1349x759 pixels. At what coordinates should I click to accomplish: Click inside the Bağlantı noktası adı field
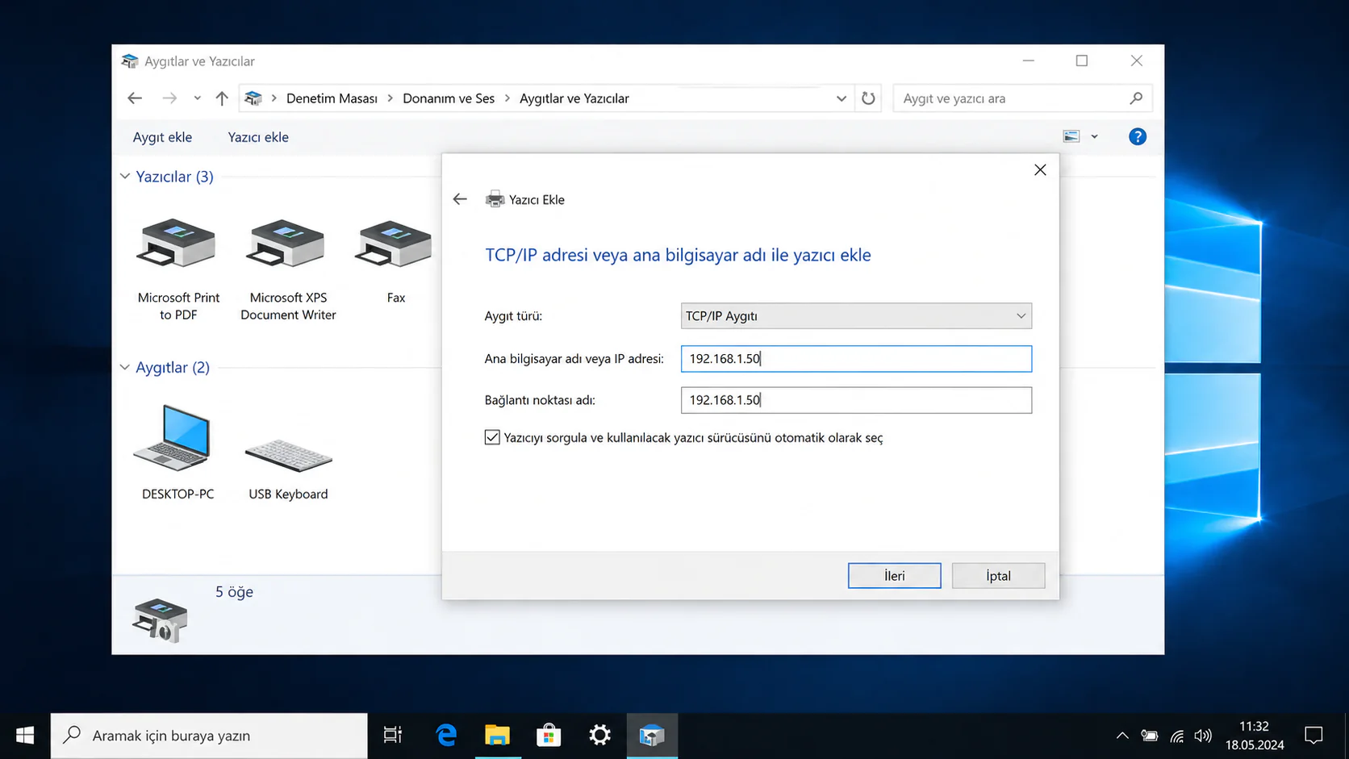[855, 399]
